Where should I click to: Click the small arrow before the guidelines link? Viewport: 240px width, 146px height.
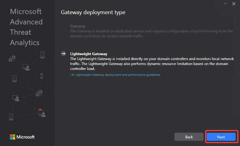tap(72, 75)
